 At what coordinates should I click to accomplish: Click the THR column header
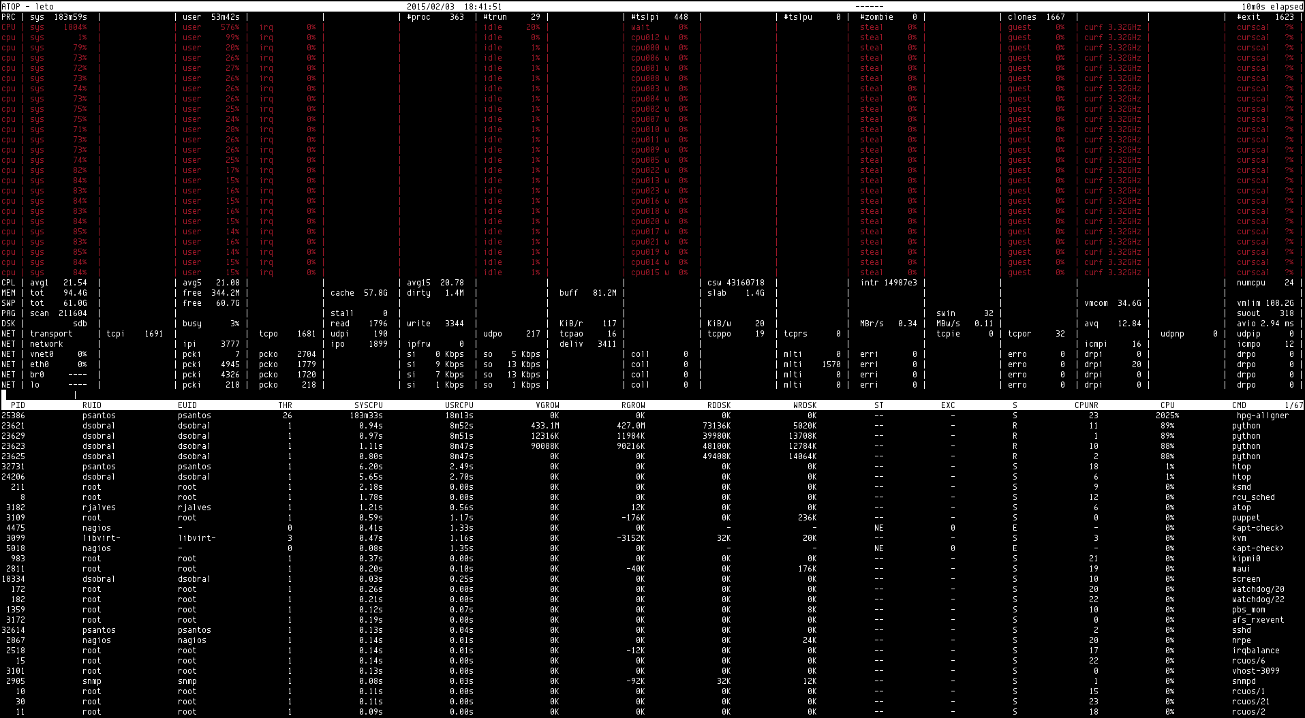285,405
